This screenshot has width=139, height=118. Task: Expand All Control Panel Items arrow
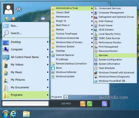(48, 57)
